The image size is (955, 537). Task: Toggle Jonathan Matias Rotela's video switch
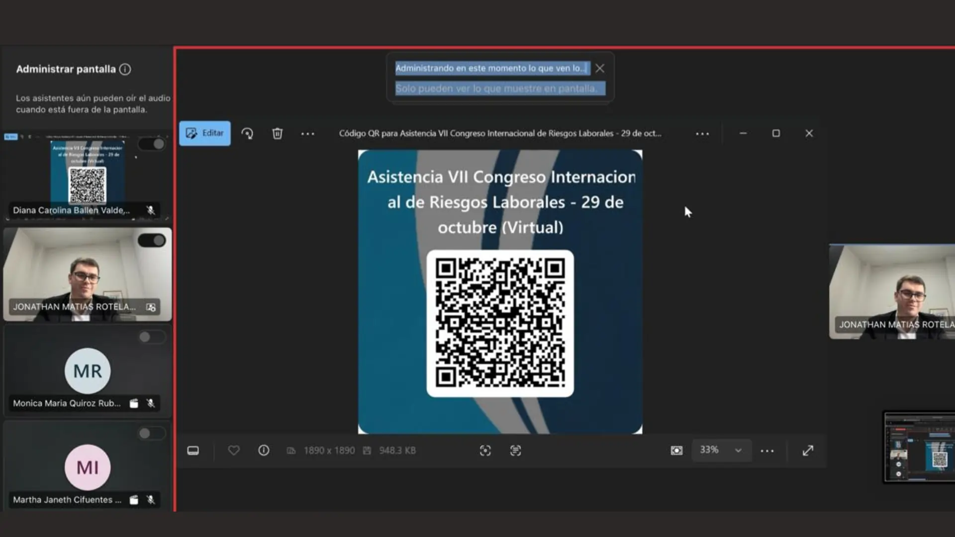152,241
